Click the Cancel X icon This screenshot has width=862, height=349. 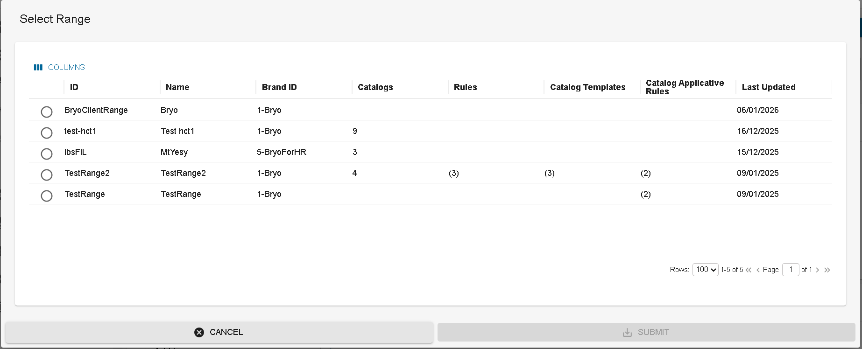click(x=199, y=332)
